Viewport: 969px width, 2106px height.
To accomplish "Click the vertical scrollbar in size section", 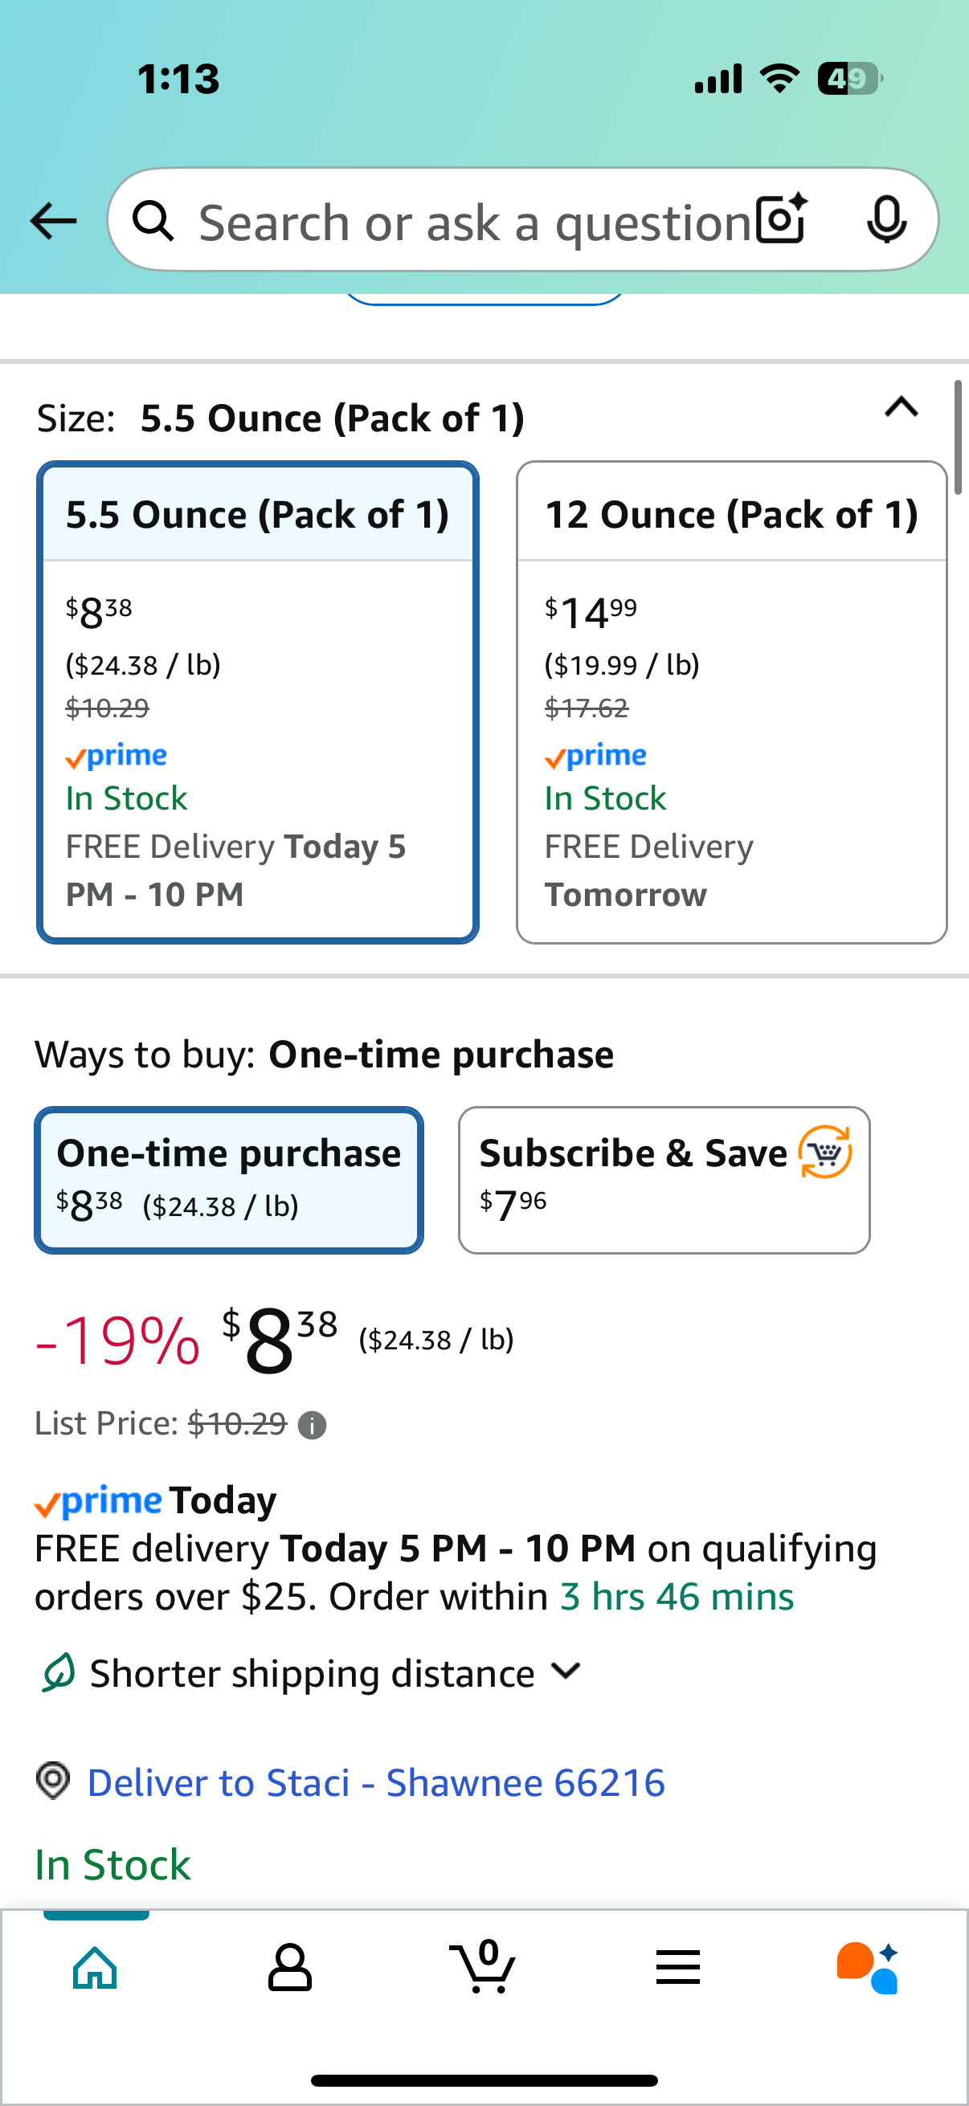I will (x=958, y=438).
